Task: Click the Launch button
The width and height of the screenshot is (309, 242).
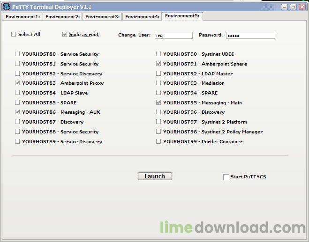Action: (155, 176)
